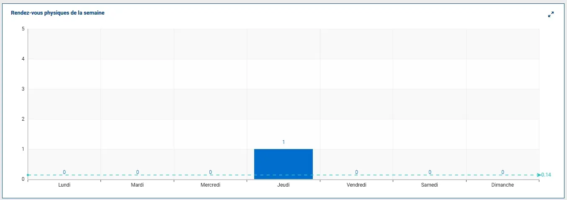Click the 0 value label above Samedi
The width and height of the screenshot is (567, 200).
pos(430,172)
